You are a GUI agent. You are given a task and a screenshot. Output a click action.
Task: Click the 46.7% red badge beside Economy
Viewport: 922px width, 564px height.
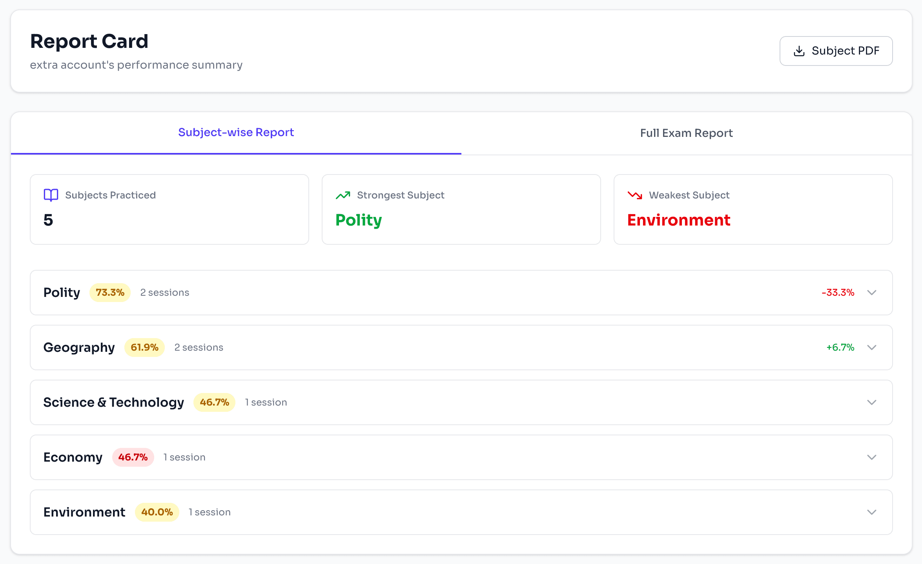coord(133,457)
